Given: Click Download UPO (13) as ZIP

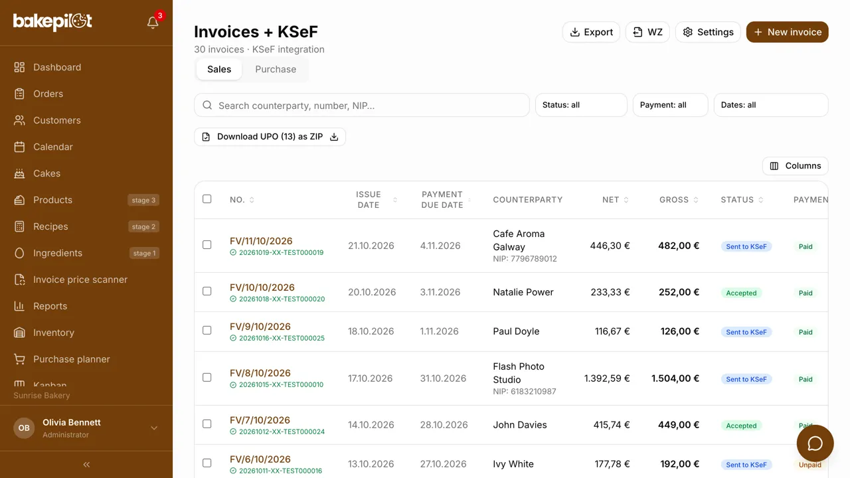Looking at the screenshot, I should (270, 137).
